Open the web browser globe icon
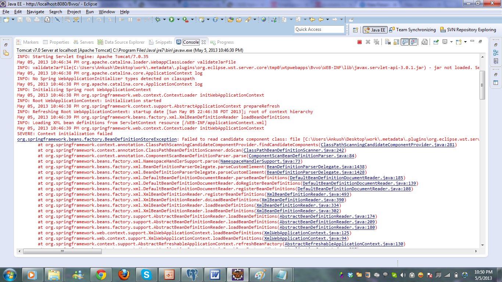502x282 pixels. point(263,19)
